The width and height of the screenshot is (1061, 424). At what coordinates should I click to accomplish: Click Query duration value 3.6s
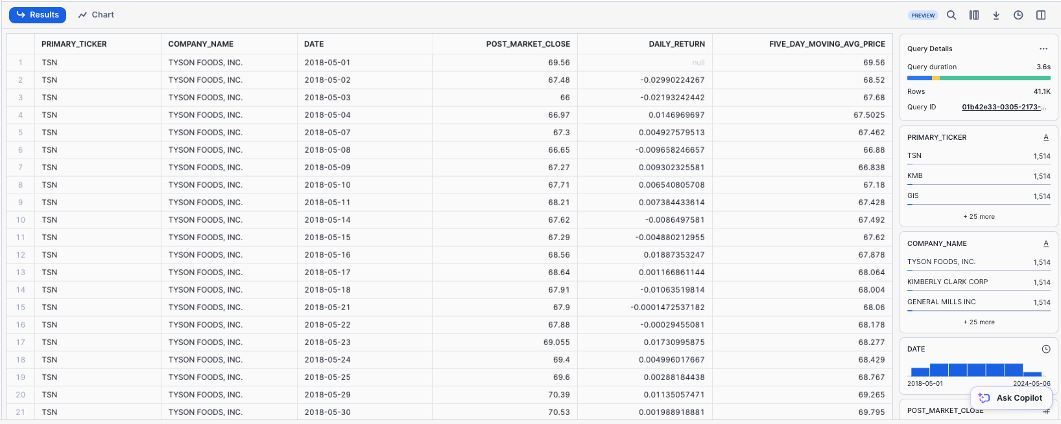click(1043, 67)
